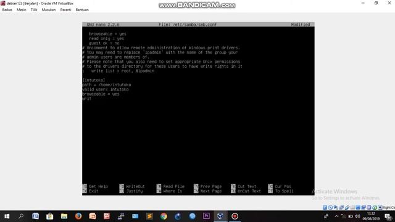The width and height of the screenshot is (395, 222).
Task: Click the optical drive indicator icon
Action: pyautogui.click(x=330, y=207)
